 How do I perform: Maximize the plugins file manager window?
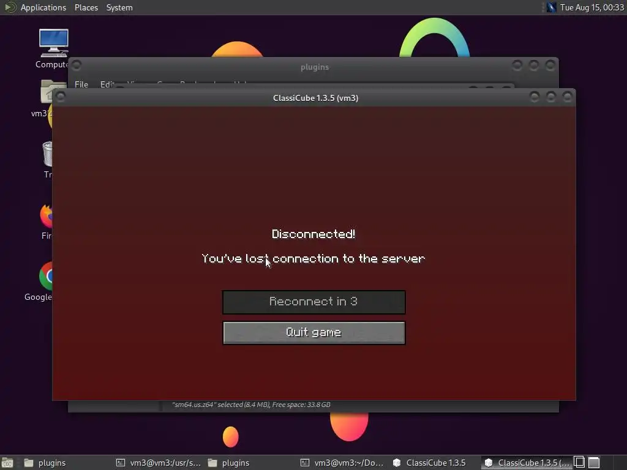[534, 65]
